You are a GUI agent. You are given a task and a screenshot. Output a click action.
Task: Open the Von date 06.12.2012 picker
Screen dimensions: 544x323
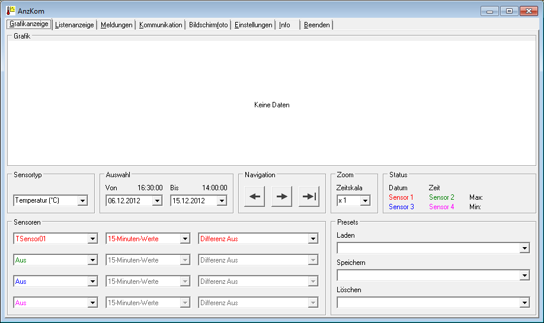point(156,201)
